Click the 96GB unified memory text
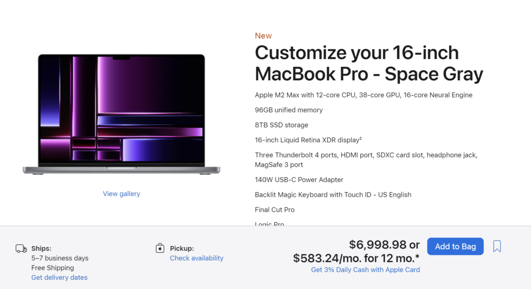Screen dimensions: 531x289 [x=289, y=110]
